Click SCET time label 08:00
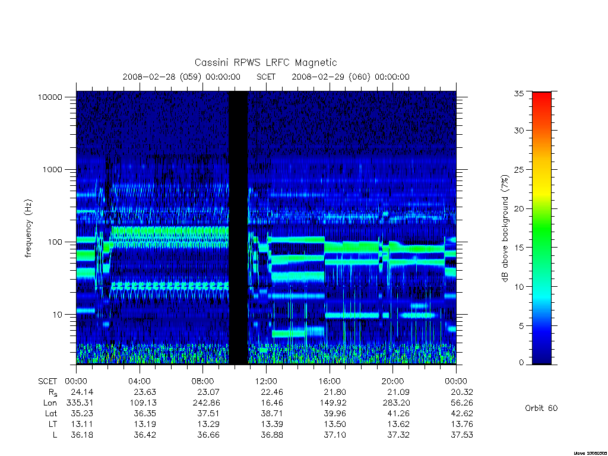Viewport: 608px width, 456px height. (x=202, y=381)
